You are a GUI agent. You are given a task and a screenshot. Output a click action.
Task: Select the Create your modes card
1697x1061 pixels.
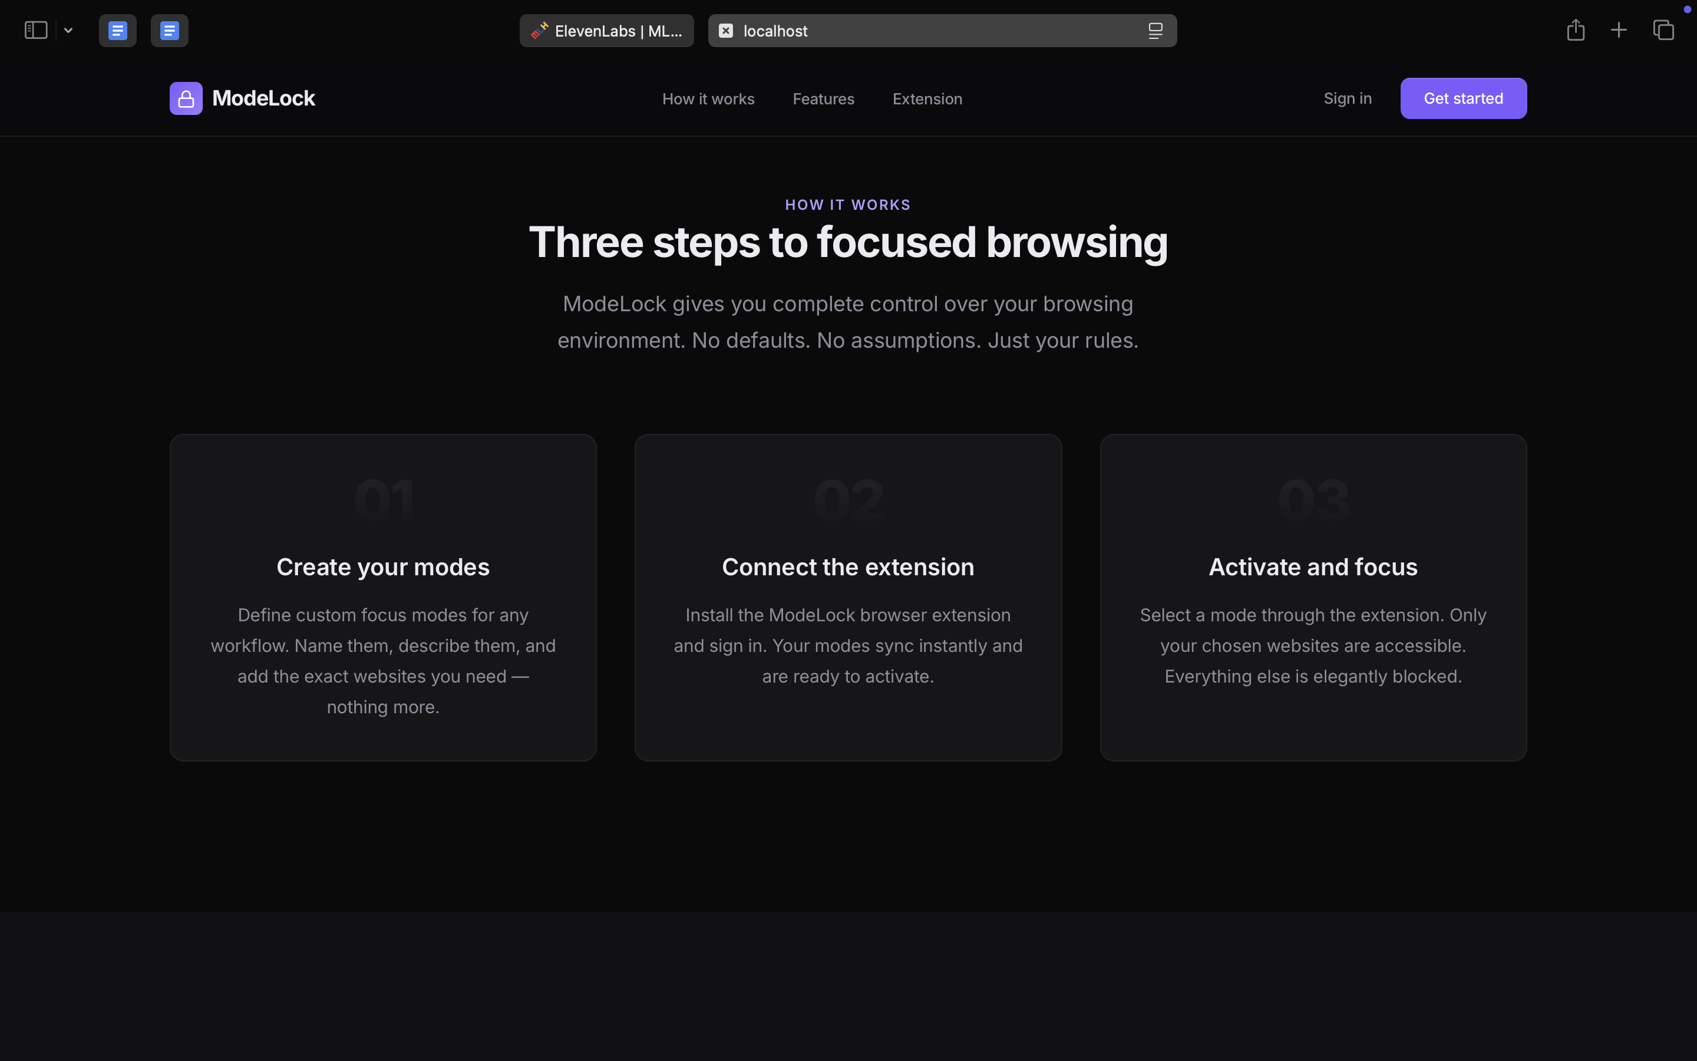pyautogui.click(x=383, y=597)
